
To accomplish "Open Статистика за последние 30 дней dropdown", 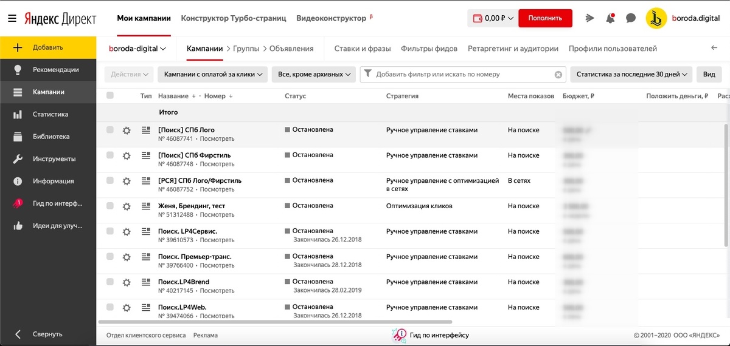I will click(631, 74).
